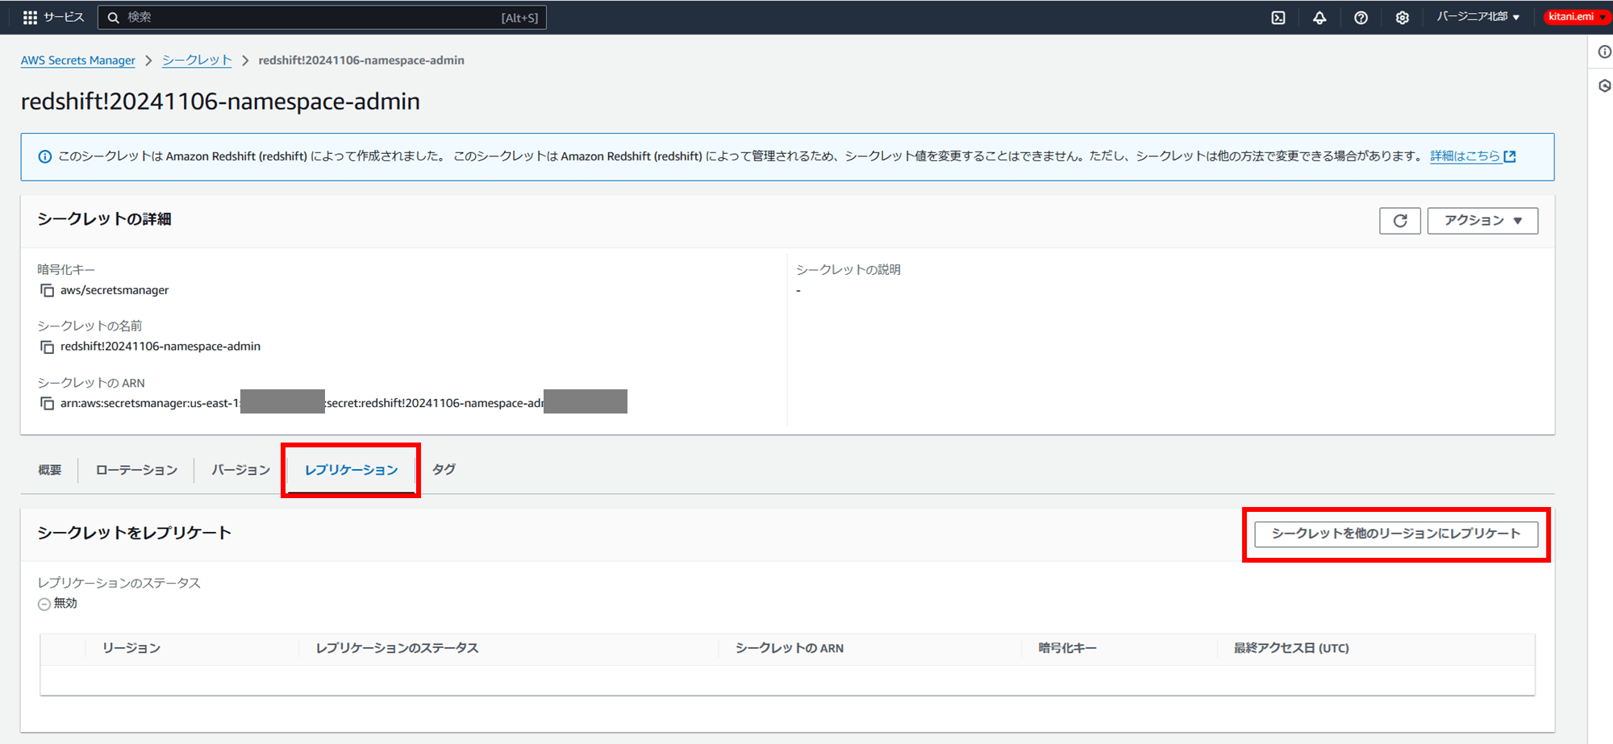
Task: Go to AWS Secrets Manager breadcrumb
Action: [x=78, y=60]
